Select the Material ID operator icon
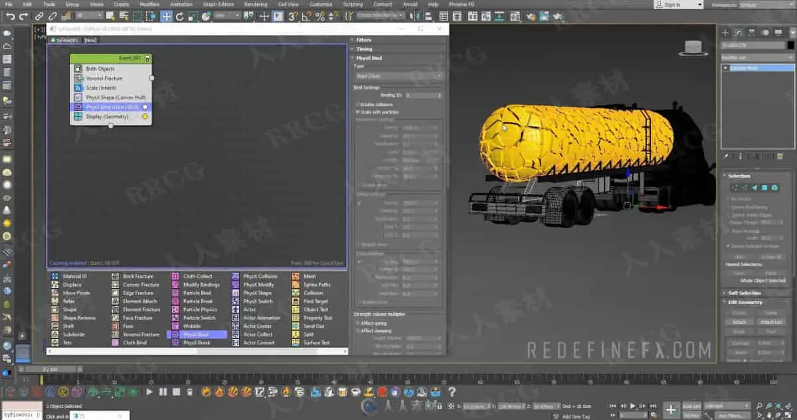 [56, 276]
